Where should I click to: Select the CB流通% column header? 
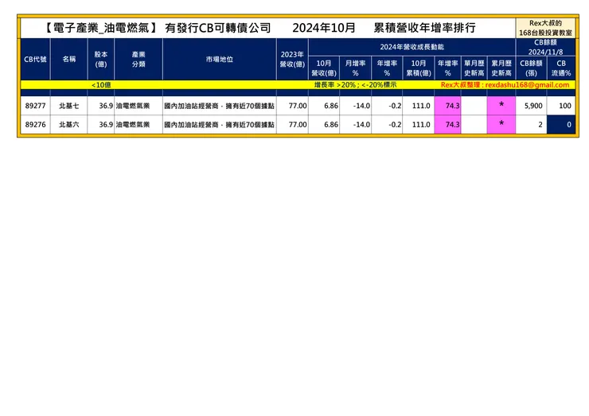point(561,68)
